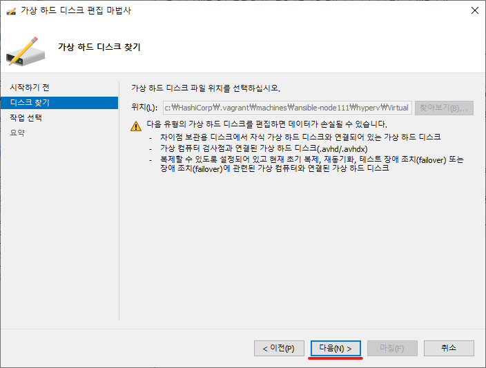Select the 작업 선택 wizard step
Screen dimensions: 486x368
[x=26, y=118]
